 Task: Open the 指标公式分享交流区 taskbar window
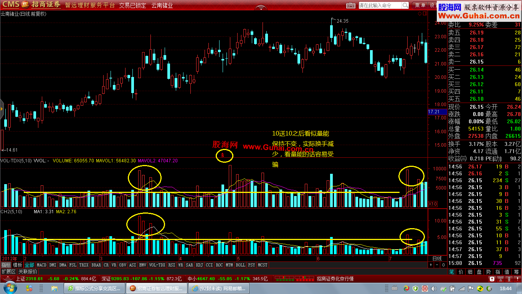pyautogui.click(x=94, y=288)
